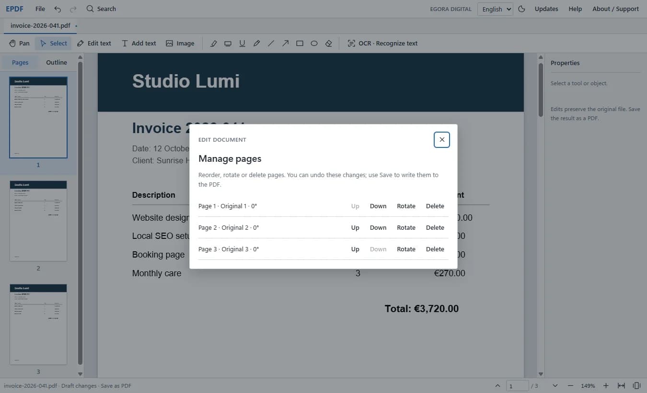Open the Search tool
The image size is (647, 393).
pos(101,9)
